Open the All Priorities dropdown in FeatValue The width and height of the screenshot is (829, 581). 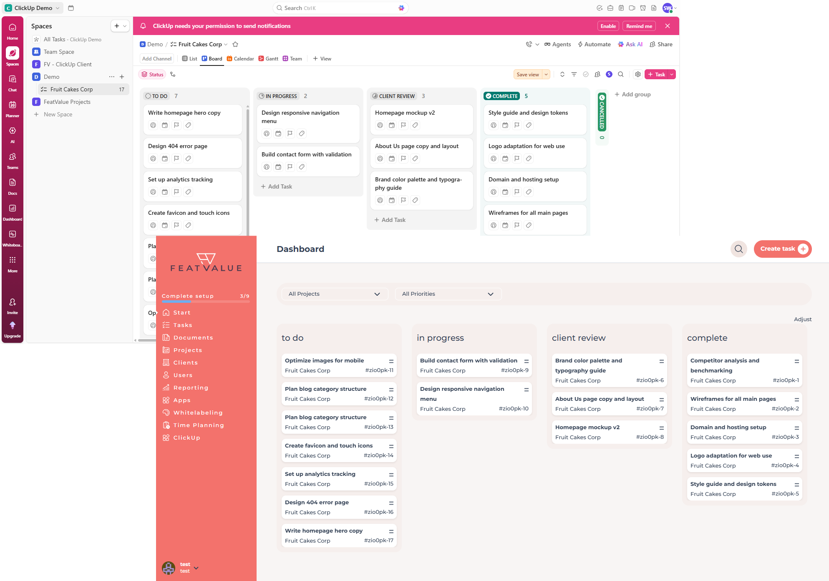coord(449,294)
